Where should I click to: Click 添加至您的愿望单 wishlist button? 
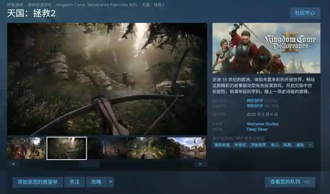(x=38, y=182)
